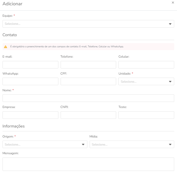Viewport: 177px width, 172px height.
Task: Focus the Empresa input field
Action: pyautogui.click(x=30, y=115)
